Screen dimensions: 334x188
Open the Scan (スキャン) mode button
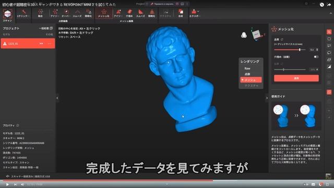point(7,15)
